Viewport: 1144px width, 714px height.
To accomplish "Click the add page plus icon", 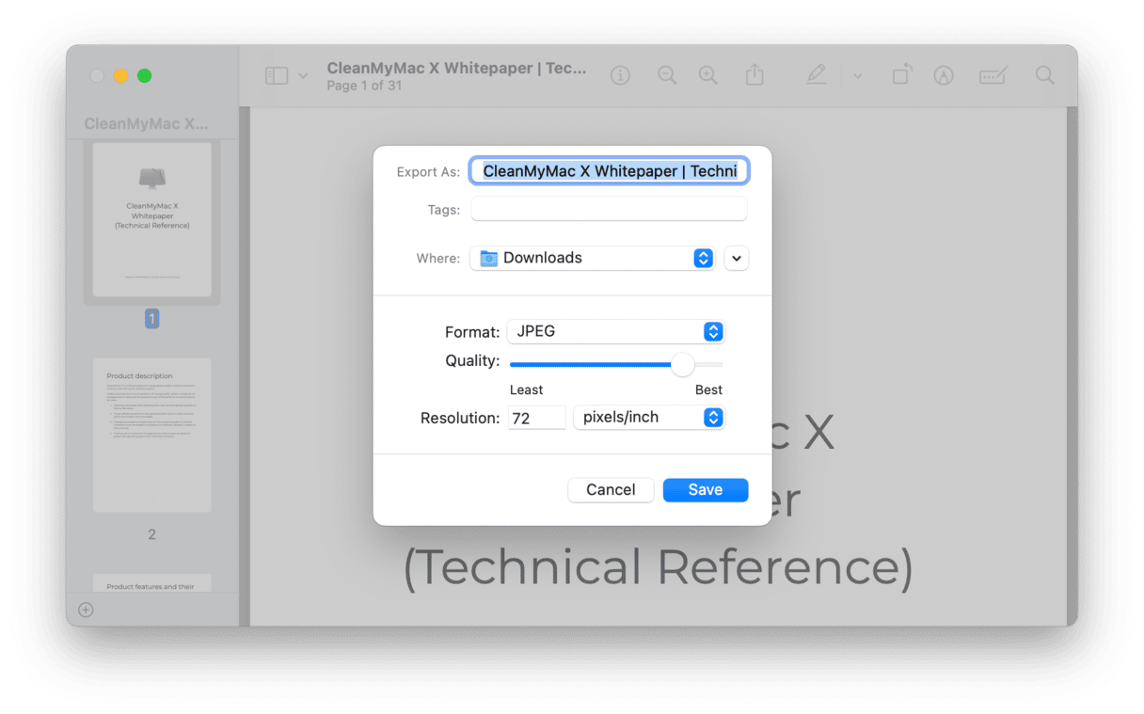I will [86, 610].
